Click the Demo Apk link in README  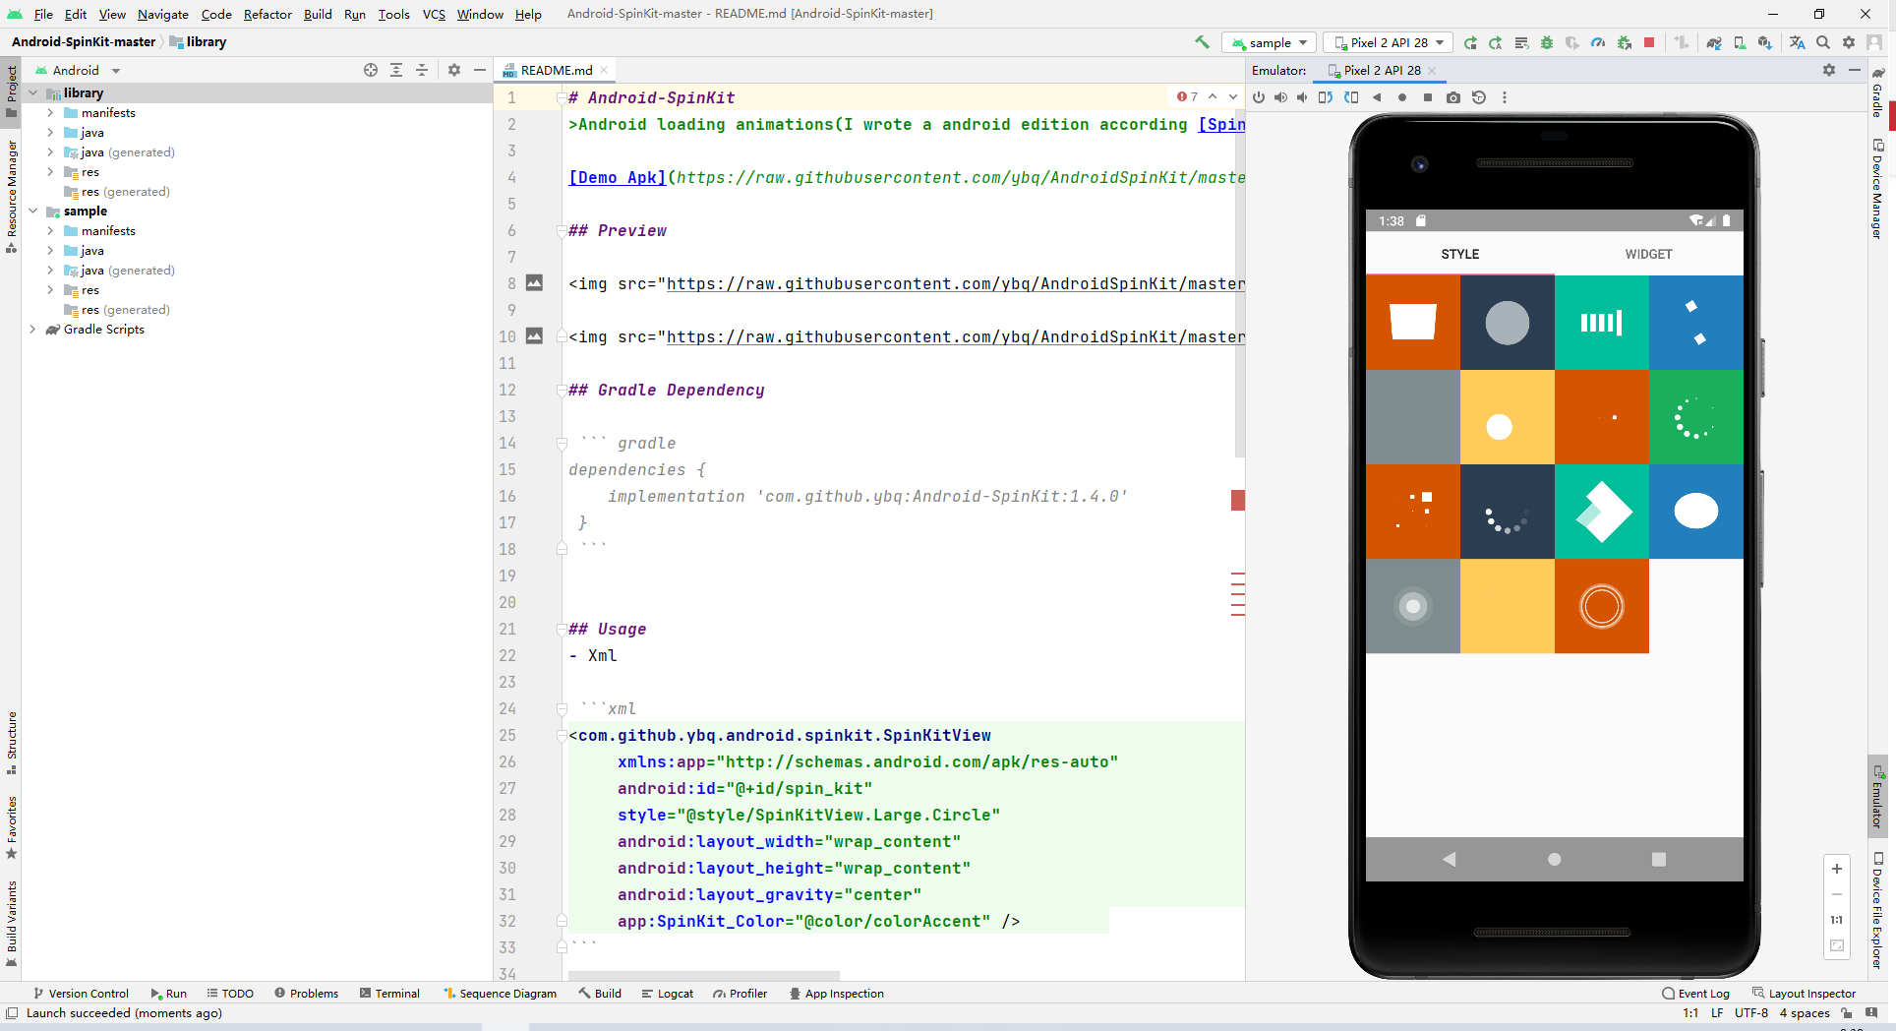tap(617, 178)
